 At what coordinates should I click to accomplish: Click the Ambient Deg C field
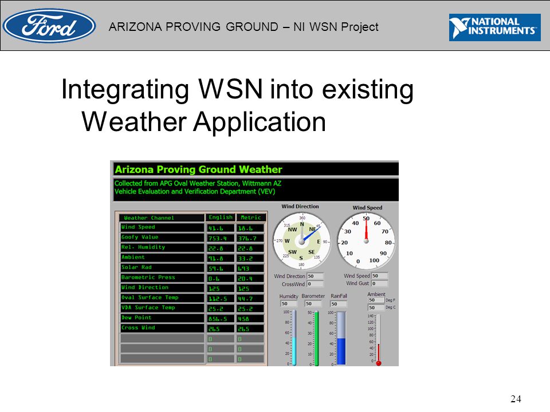click(376, 308)
